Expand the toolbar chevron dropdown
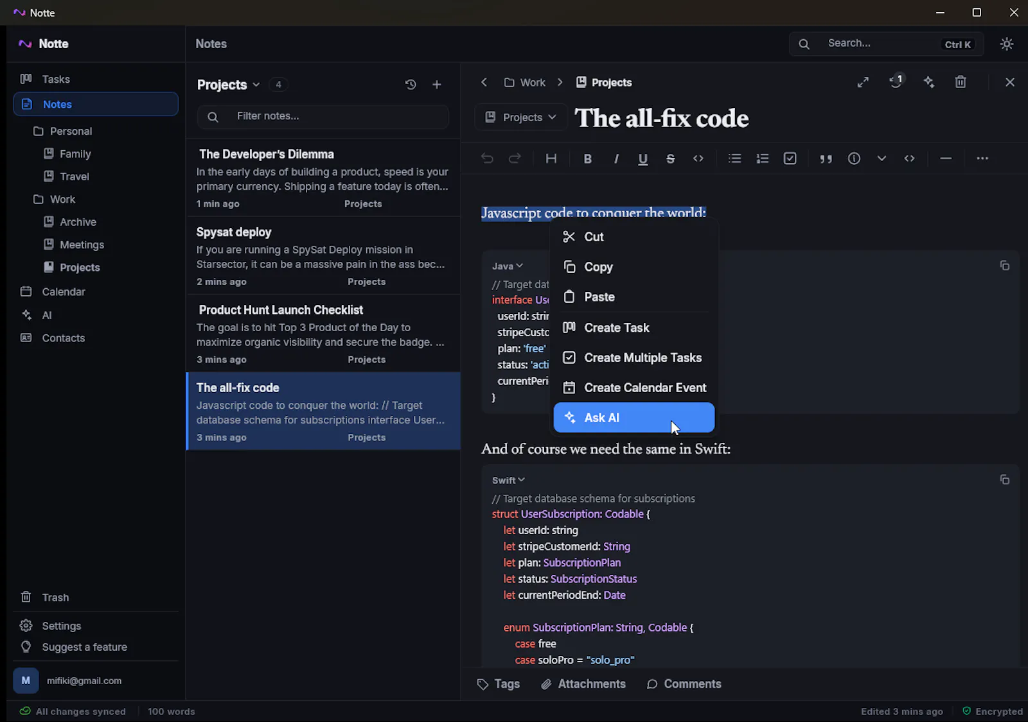 pos(882,159)
